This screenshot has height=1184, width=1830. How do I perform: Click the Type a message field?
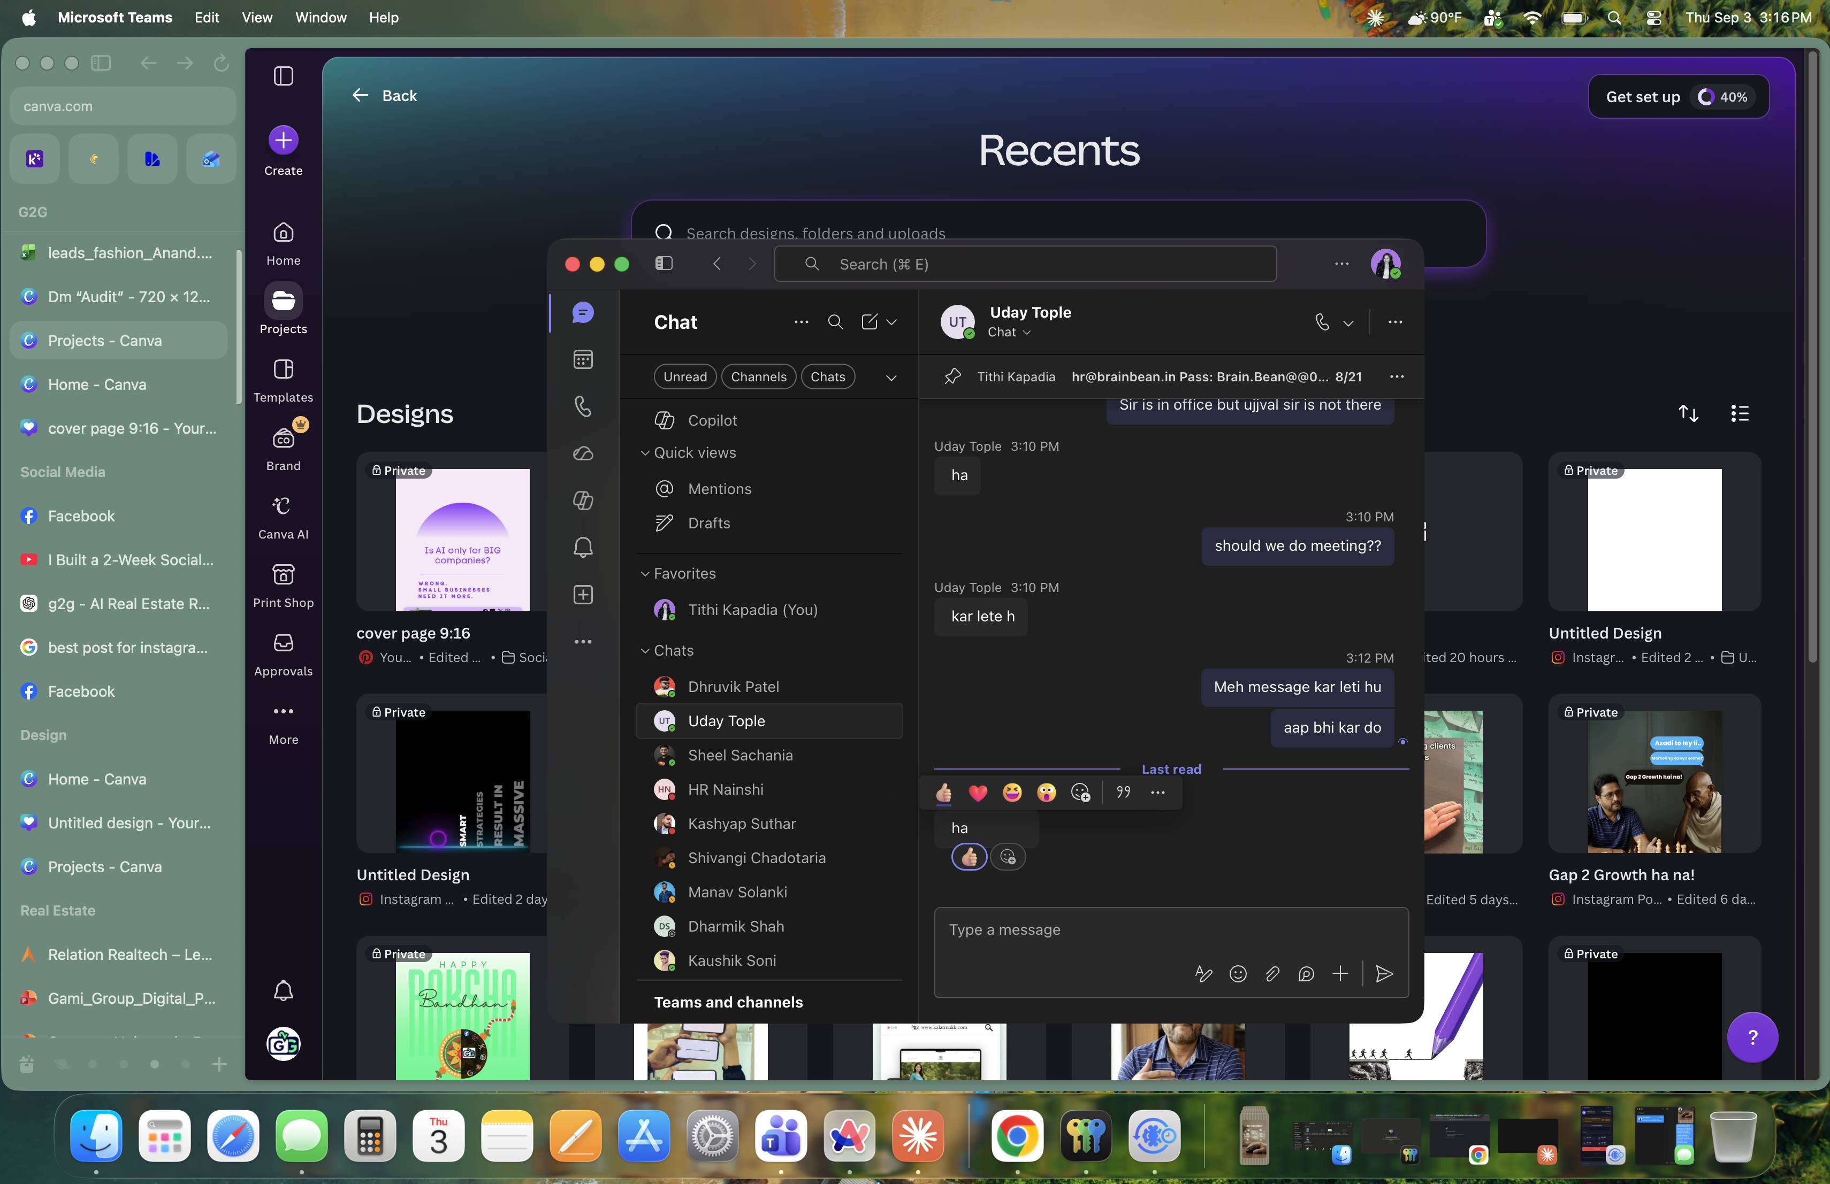click(1171, 929)
